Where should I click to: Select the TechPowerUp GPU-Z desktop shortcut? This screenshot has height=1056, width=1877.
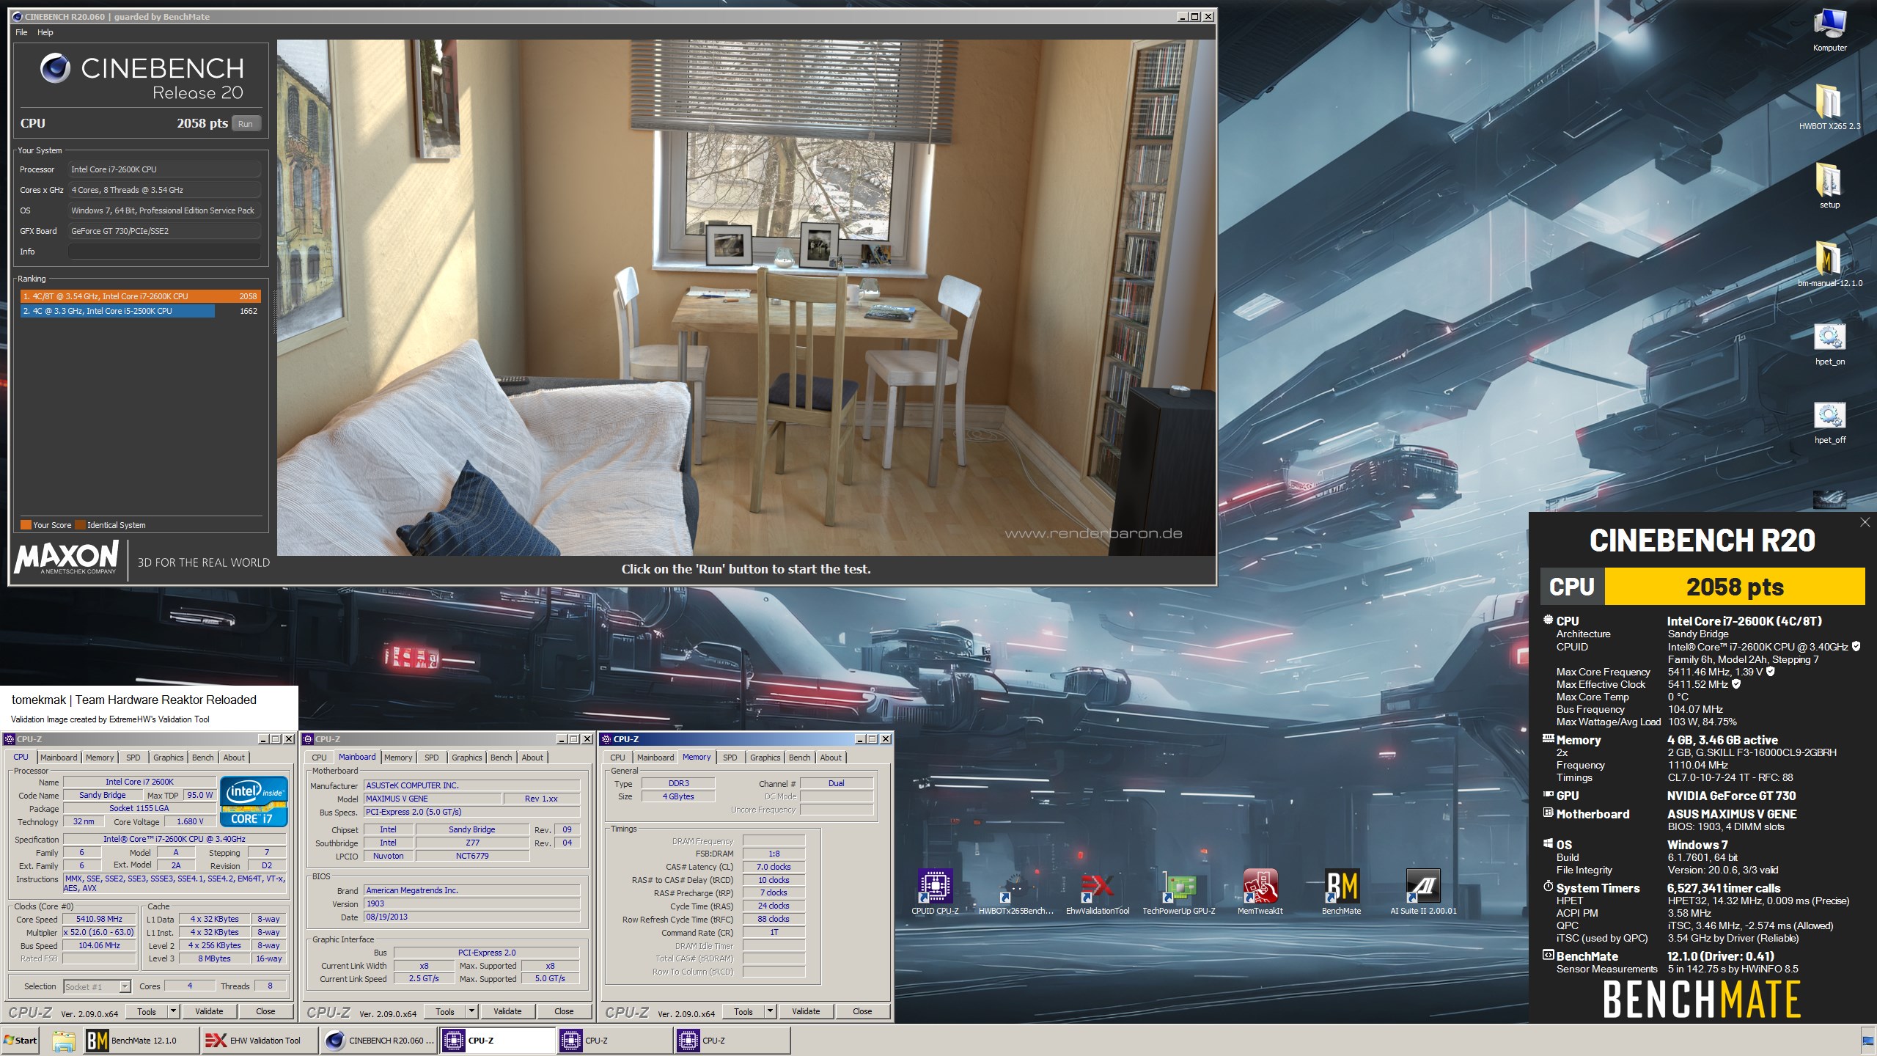(x=1178, y=891)
